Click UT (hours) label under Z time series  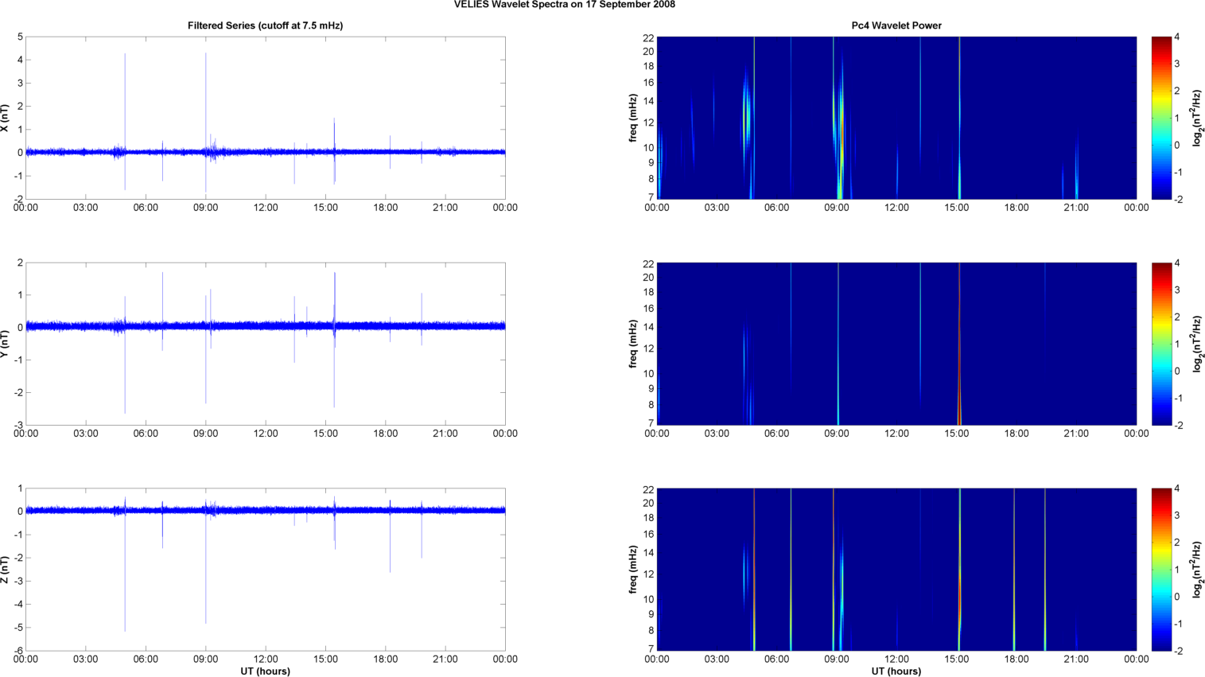265,671
